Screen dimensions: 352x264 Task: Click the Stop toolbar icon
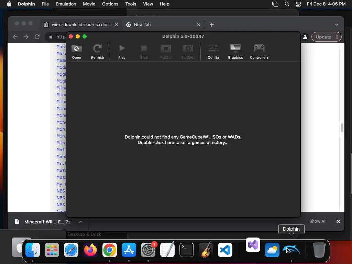click(144, 52)
